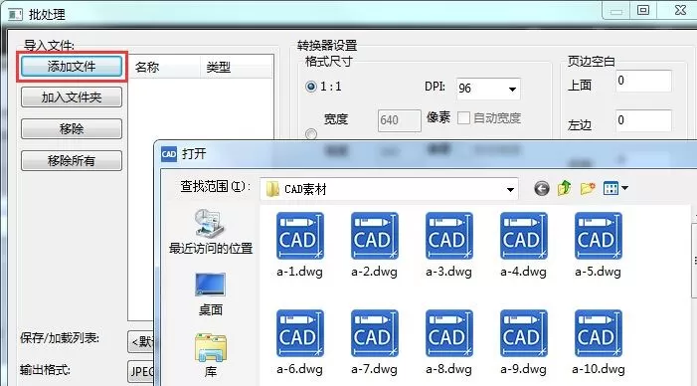The height and width of the screenshot is (386, 697).
Task: Close the 批处理 window
Action: tap(679, 10)
